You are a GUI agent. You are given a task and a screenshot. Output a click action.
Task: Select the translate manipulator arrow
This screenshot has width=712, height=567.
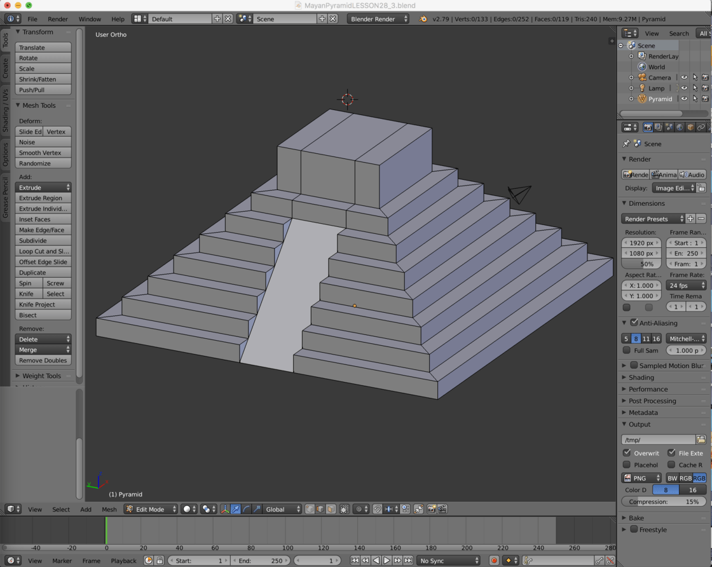pyautogui.click(x=235, y=509)
